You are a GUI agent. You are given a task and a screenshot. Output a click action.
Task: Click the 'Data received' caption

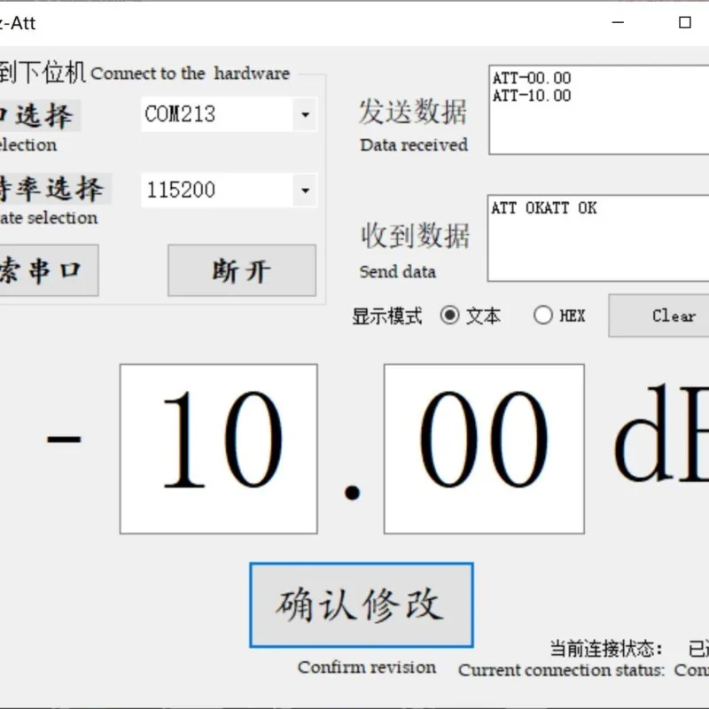coord(414,145)
